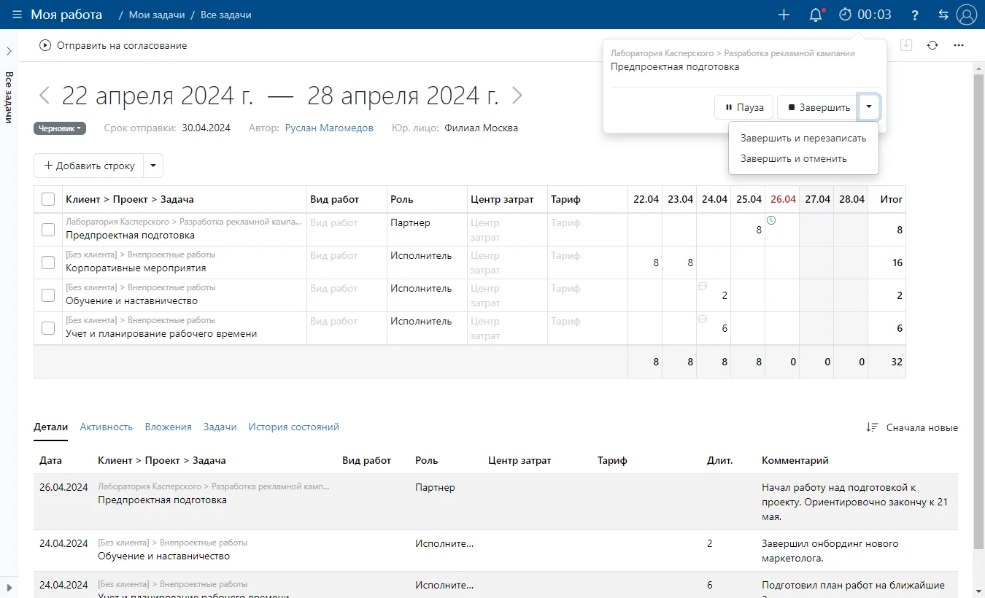
Task: Switch to the Активность tab
Action: tap(107, 427)
